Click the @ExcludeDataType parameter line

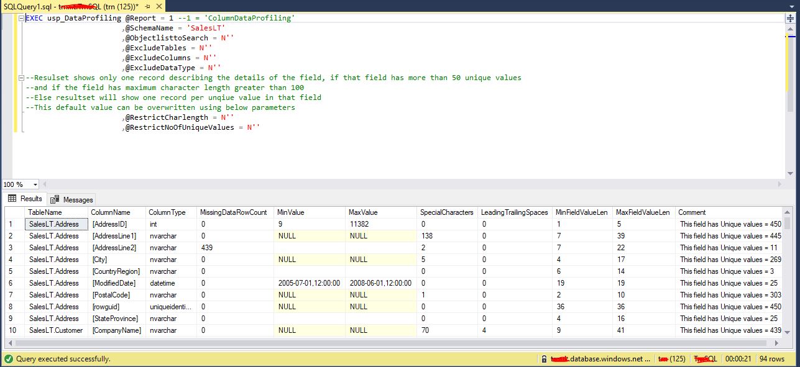(172, 68)
